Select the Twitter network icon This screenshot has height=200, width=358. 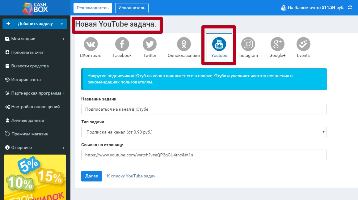(150, 44)
